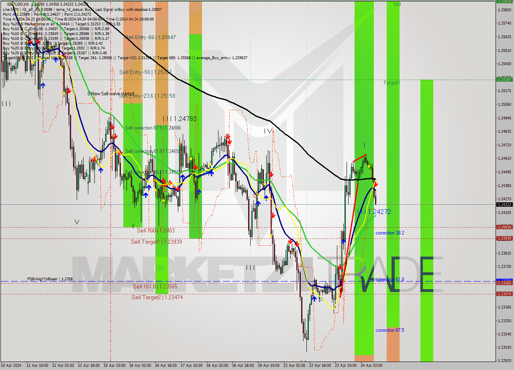This screenshot has width=514, height=370.
Task: Click the '18 Apr 02:00' time axis label
Action: tap(217, 366)
